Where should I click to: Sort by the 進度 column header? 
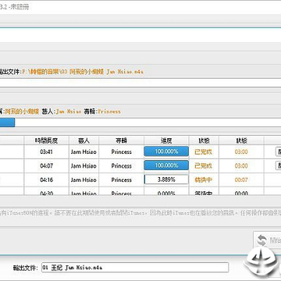pyautogui.click(x=166, y=140)
